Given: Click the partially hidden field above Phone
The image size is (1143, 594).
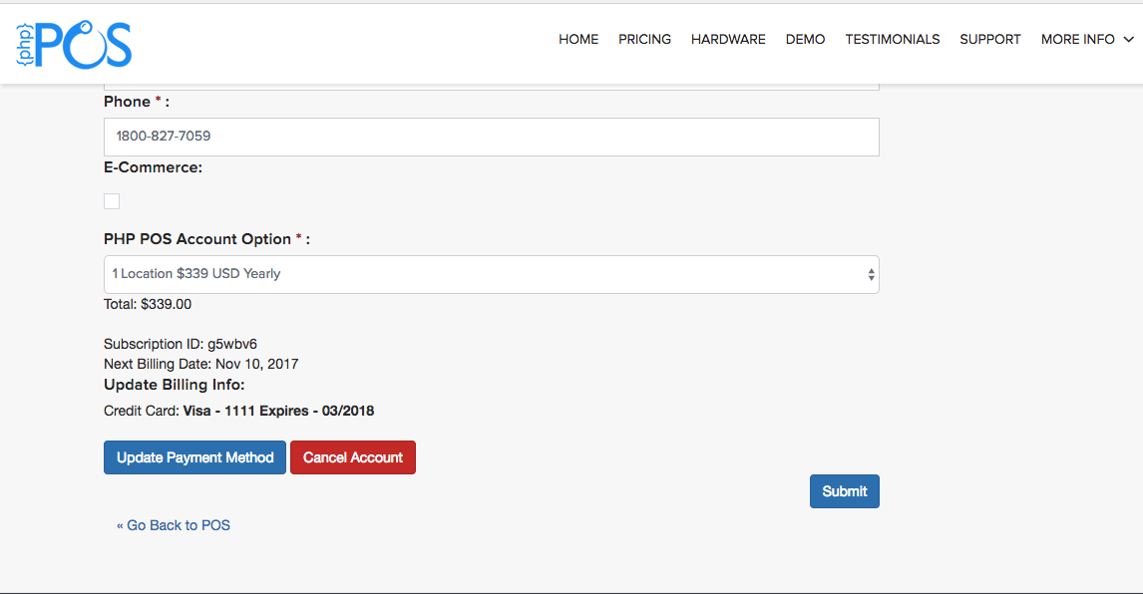Looking at the screenshot, I should point(491,87).
